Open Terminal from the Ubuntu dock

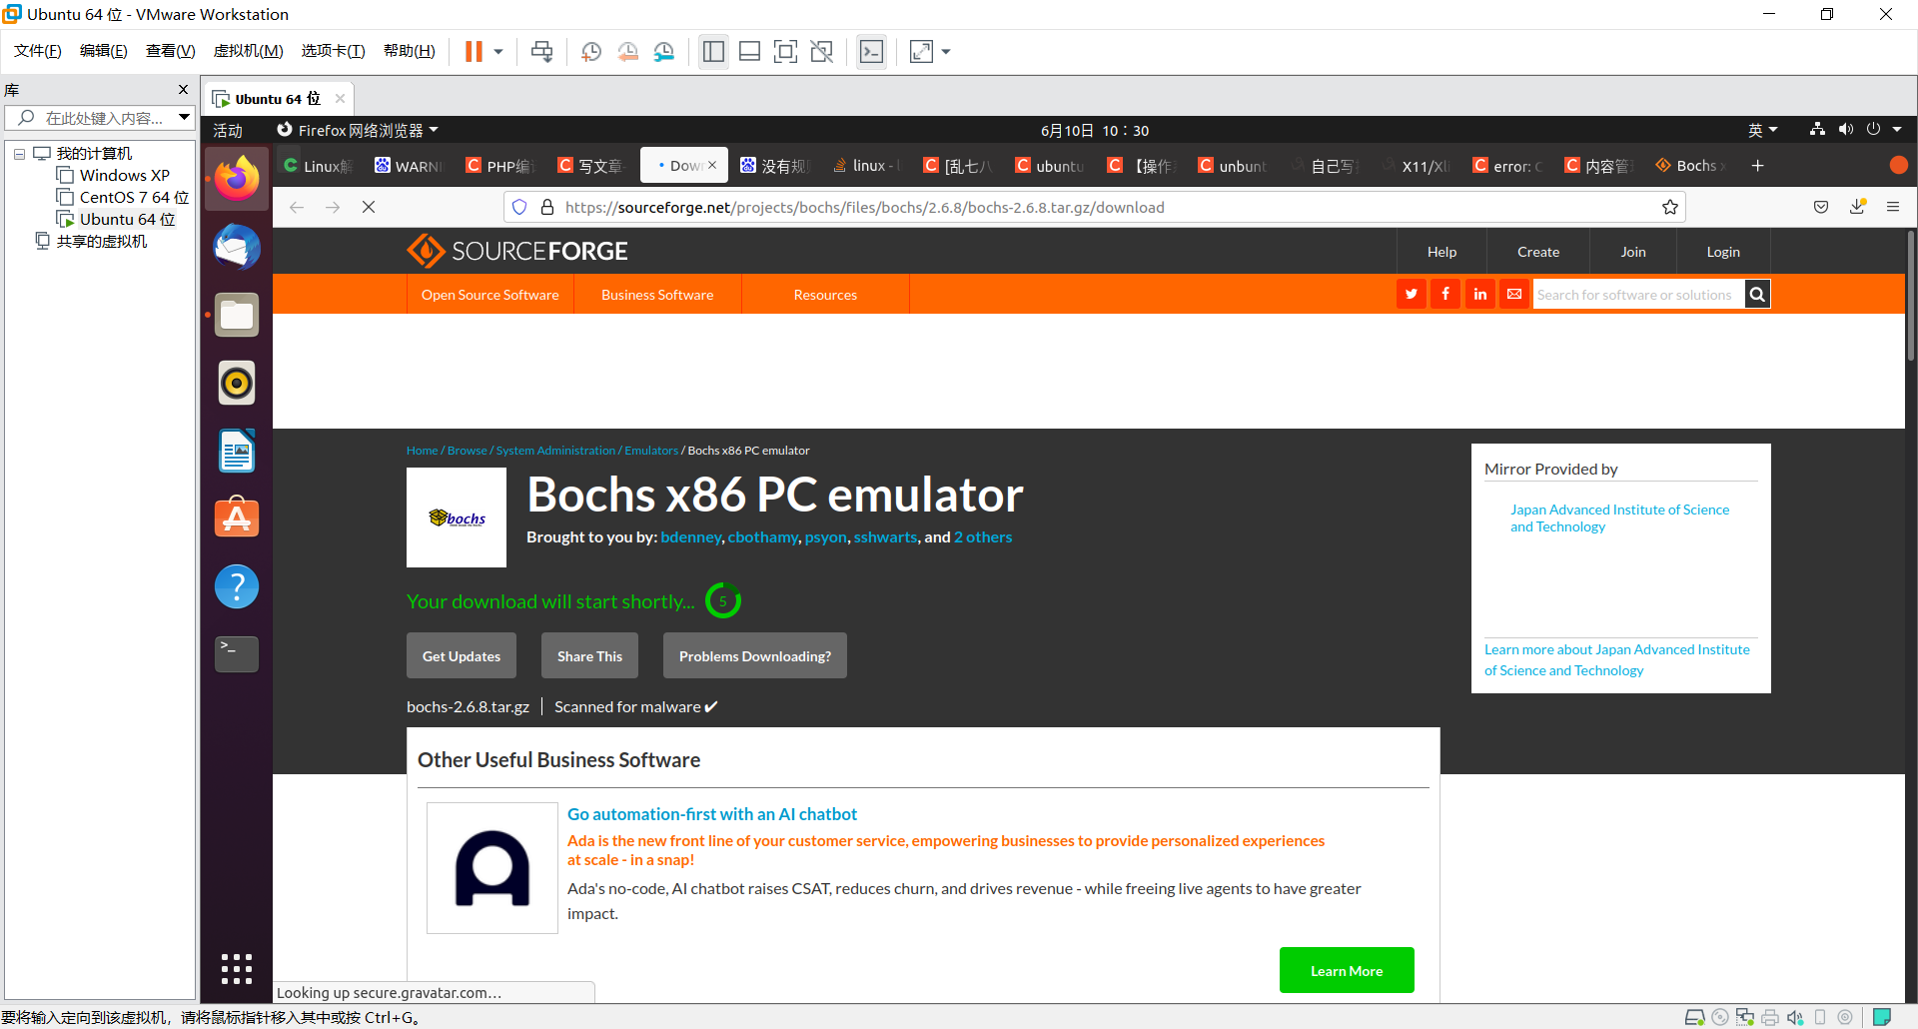click(237, 654)
